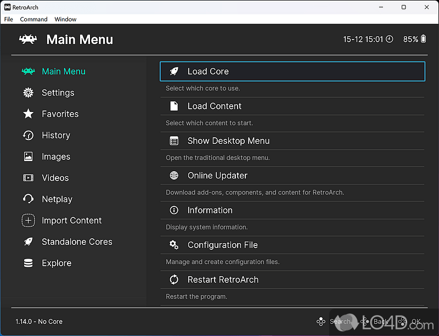
Task: Click the Netplay headset icon
Action: pos(29,199)
